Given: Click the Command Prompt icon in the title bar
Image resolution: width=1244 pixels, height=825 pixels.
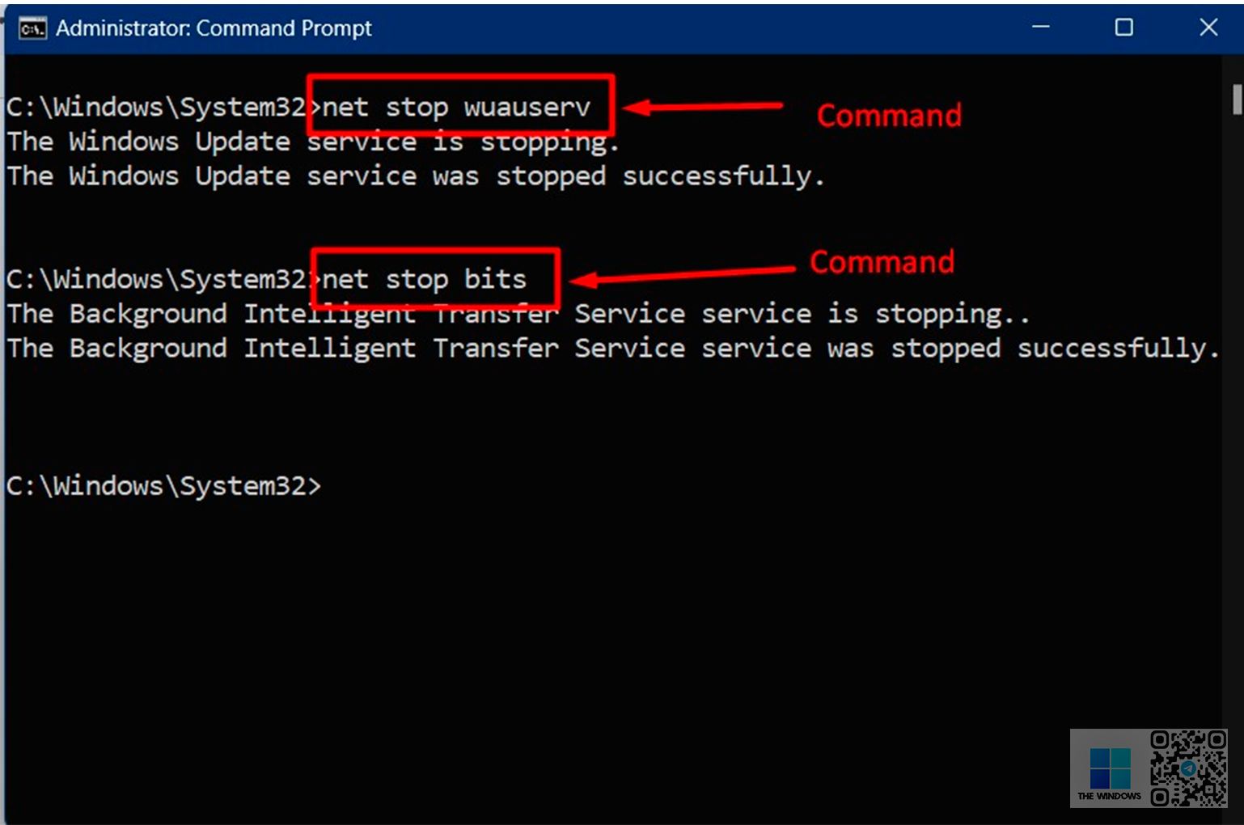Looking at the screenshot, I should pyautogui.click(x=32, y=29).
